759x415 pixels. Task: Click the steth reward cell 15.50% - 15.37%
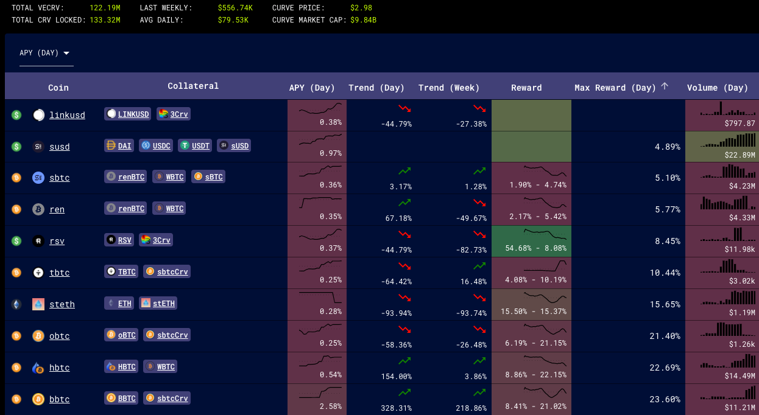pyautogui.click(x=531, y=304)
